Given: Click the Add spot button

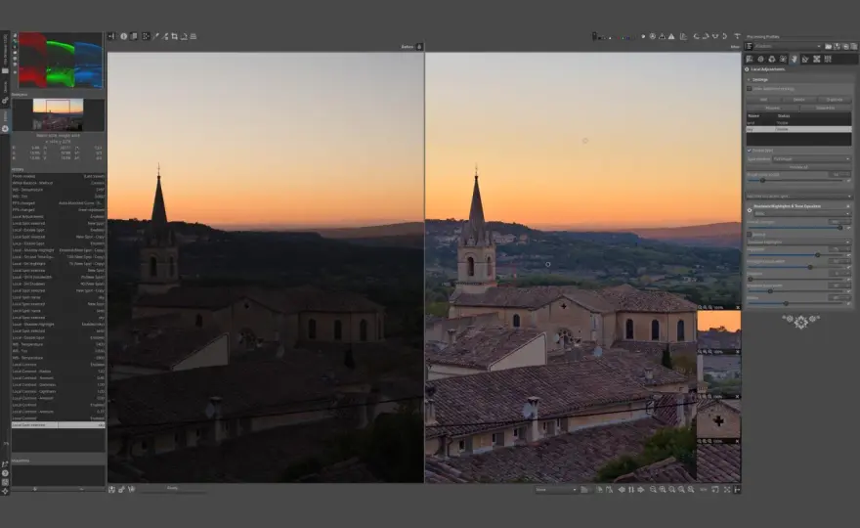Looking at the screenshot, I should 763,100.
